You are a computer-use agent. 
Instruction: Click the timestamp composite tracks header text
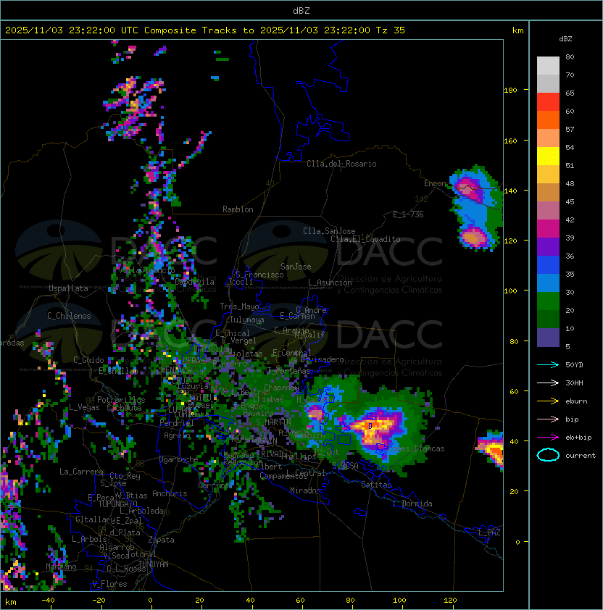point(205,30)
